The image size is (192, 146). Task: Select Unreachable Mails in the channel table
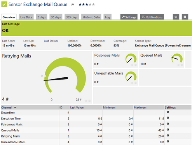pyautogui.click(x=13, y=142)
